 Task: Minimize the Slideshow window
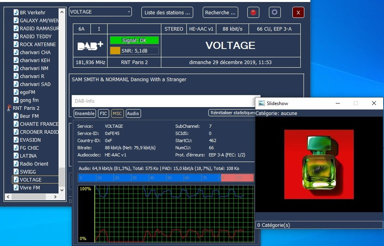338,103
